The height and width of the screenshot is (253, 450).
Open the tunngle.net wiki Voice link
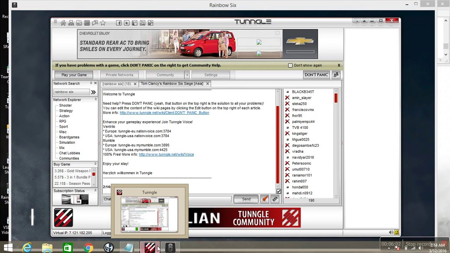click(166, 154)
